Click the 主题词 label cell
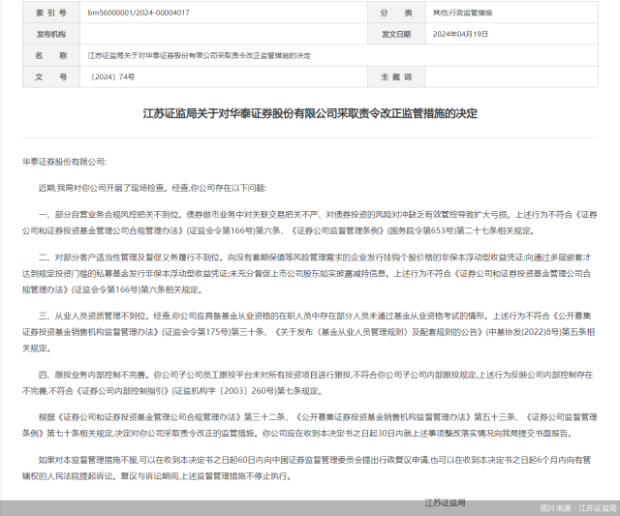 tap(396, 76)
